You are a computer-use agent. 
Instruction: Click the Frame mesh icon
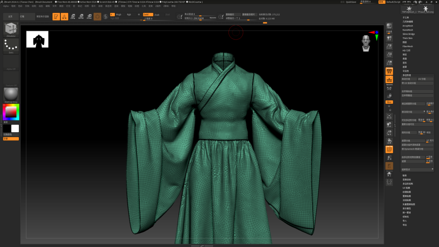click(x=389, y=117)
